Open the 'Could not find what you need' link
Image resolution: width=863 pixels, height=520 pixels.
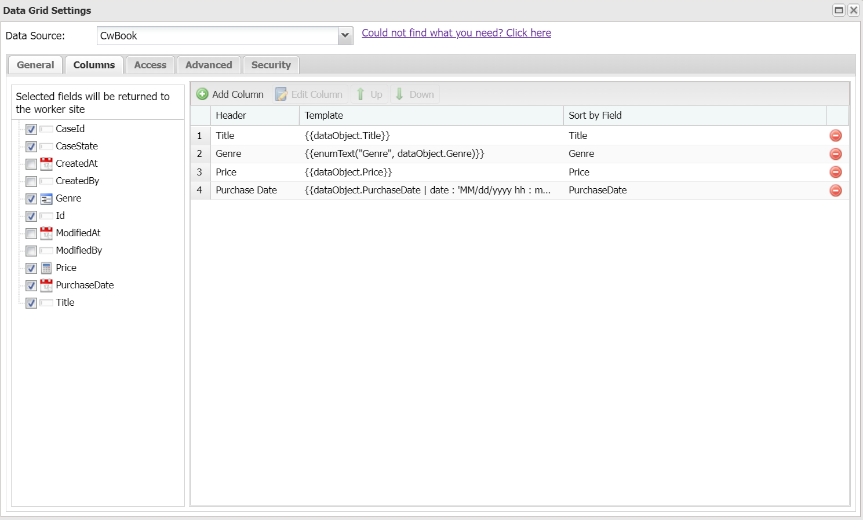point(456,32)
